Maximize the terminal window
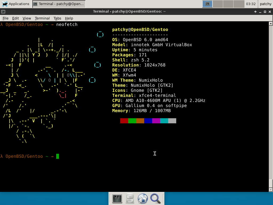The image size is (273, 205). click(265, 12)
